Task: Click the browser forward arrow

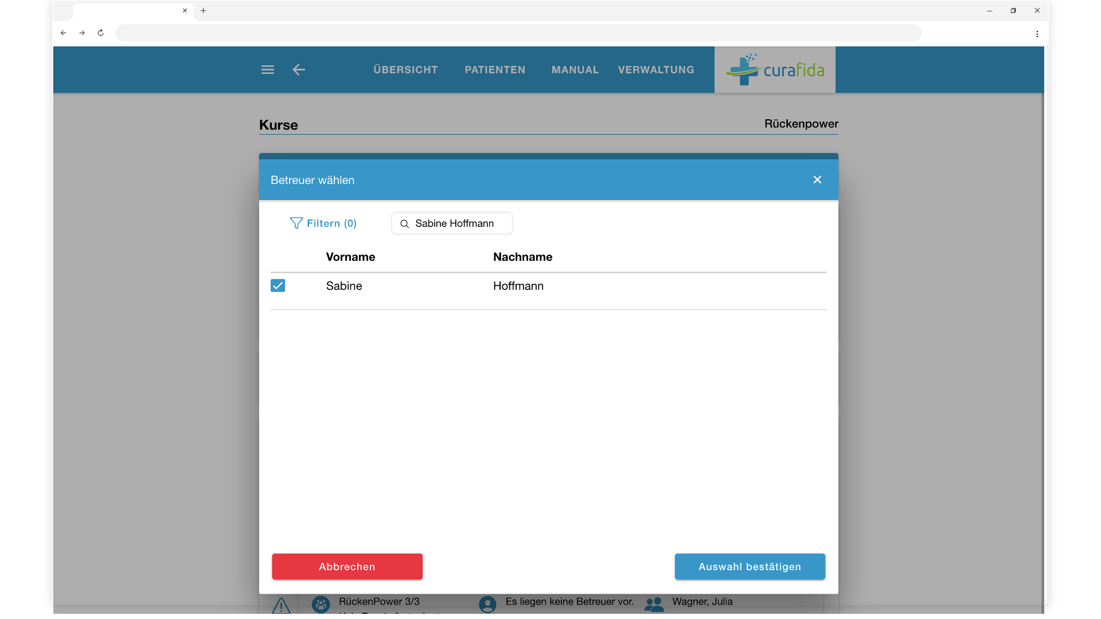Action: coord(82,33)
